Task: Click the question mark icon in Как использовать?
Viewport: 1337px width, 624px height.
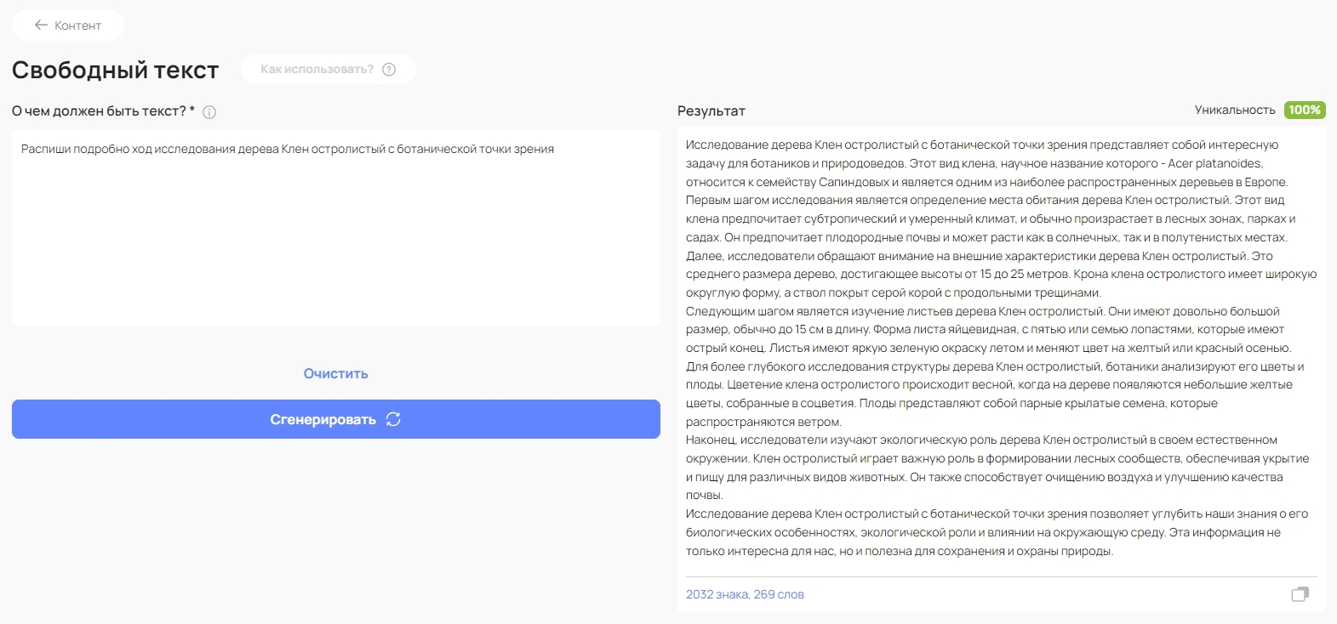Action: point(389,69)
